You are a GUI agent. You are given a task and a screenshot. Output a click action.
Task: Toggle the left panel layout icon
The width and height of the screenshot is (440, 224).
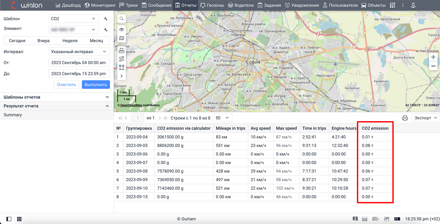coord(9,219)
